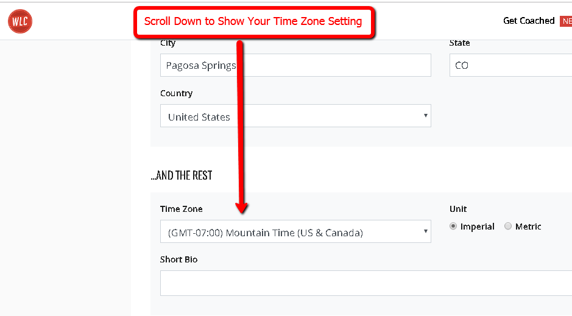This screenshot has width=572, height=316.
Task: Click the Imperial text label
Action: (x=477, y=226)
